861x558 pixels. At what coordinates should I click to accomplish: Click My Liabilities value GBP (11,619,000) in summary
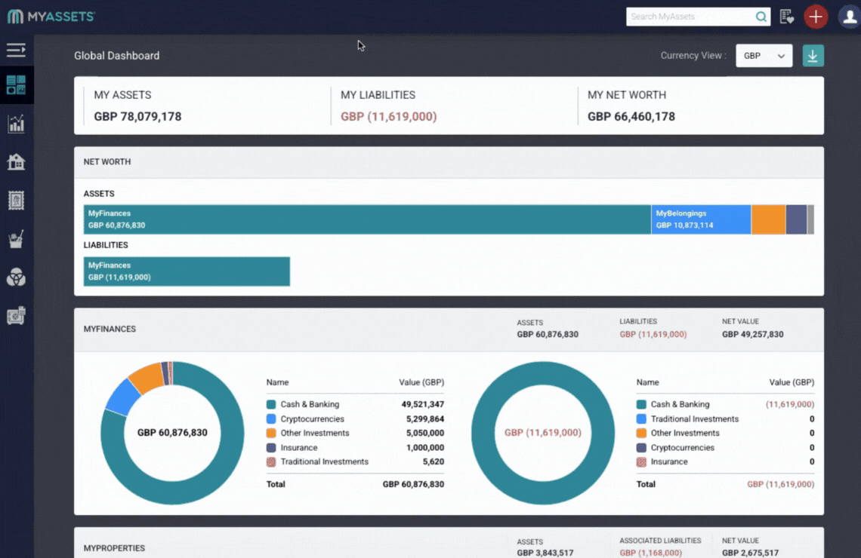point(389,116)
